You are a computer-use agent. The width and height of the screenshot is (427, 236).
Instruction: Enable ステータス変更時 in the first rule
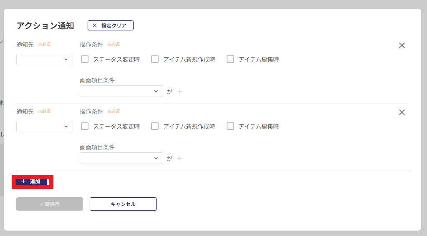click(85, 59)
